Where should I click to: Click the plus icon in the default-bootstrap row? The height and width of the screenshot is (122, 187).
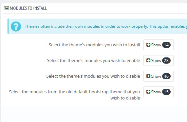[x=148, y=92]
